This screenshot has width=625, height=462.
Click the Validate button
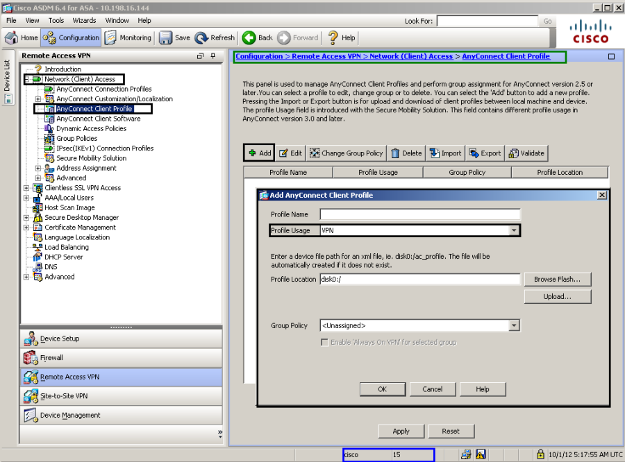pos(526,153)
